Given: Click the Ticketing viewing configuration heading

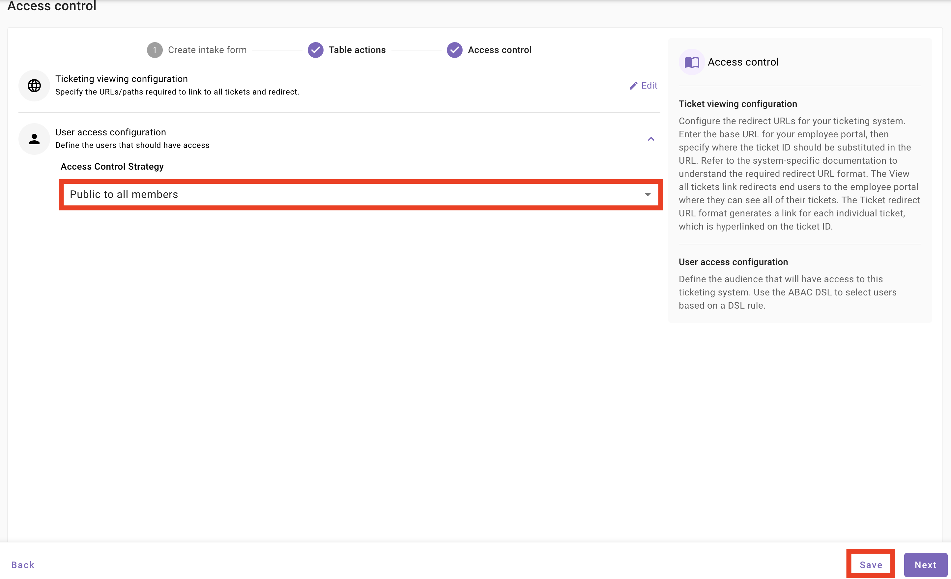Looking at the screenshot, I should pyautogui.click(x=121, y=79).
